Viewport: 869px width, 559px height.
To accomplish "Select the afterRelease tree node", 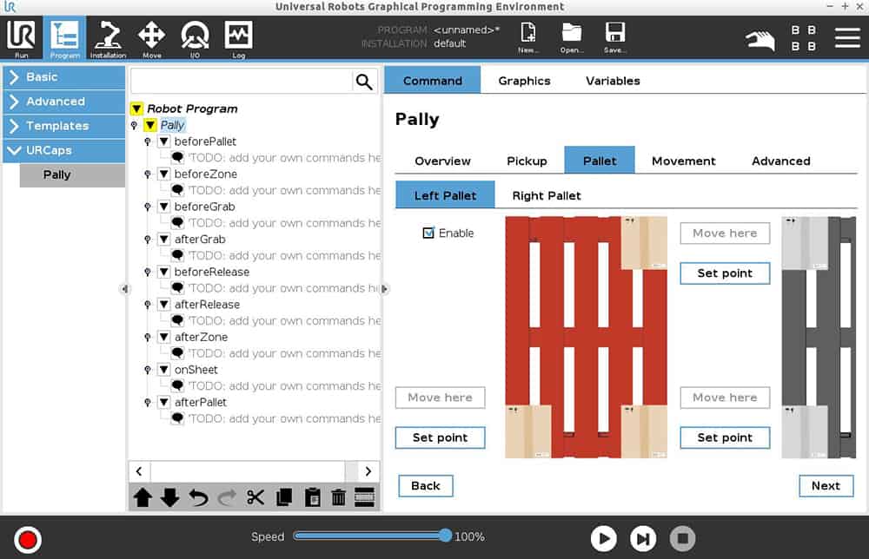I will (x=208, y=305).
